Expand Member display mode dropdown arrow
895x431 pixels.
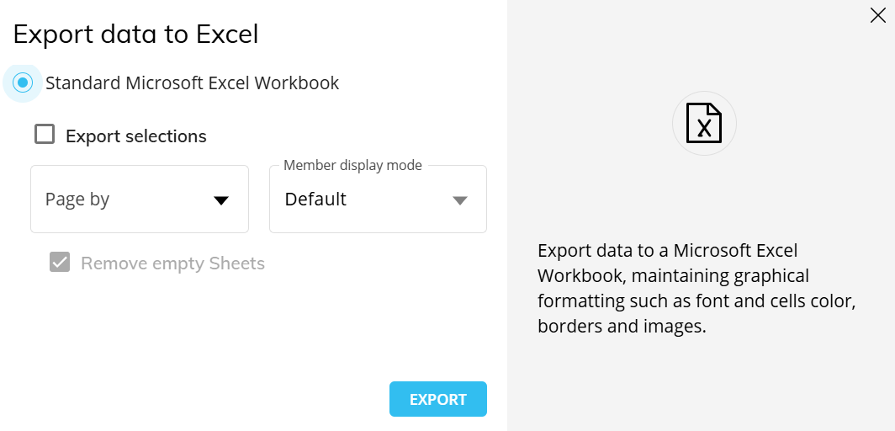pyautogui.click(x=460, y=200)
